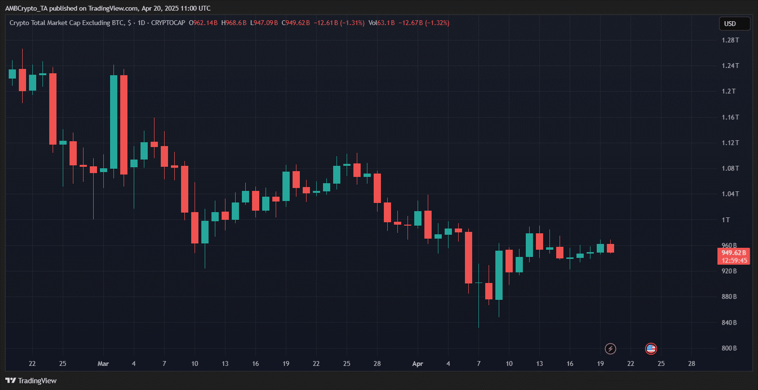This screenshot has height=390, width=758.
Task: Click the 800 B price axis label
Action: point(729,348)
